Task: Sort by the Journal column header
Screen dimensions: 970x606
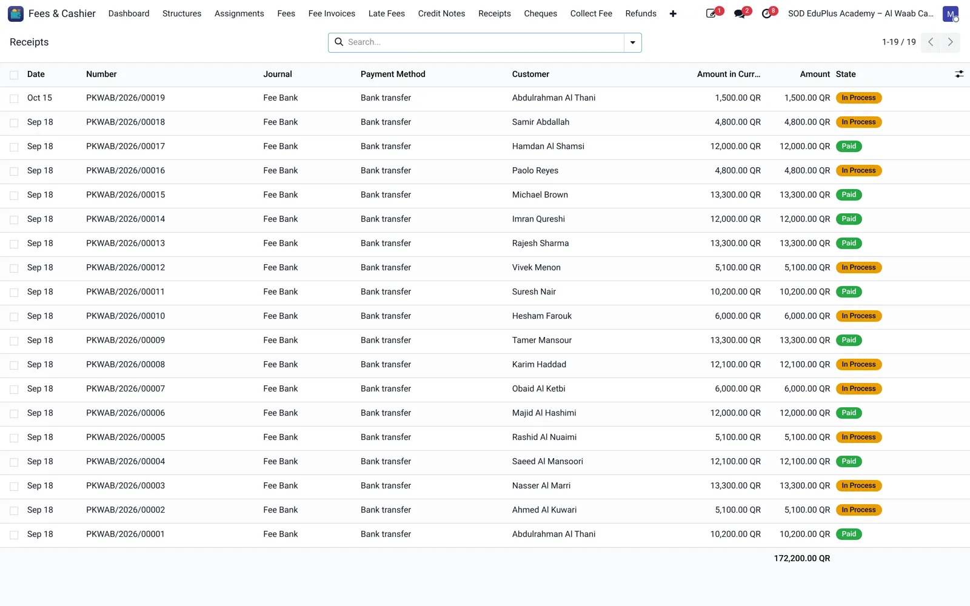Action: click(x=278, y=74)
